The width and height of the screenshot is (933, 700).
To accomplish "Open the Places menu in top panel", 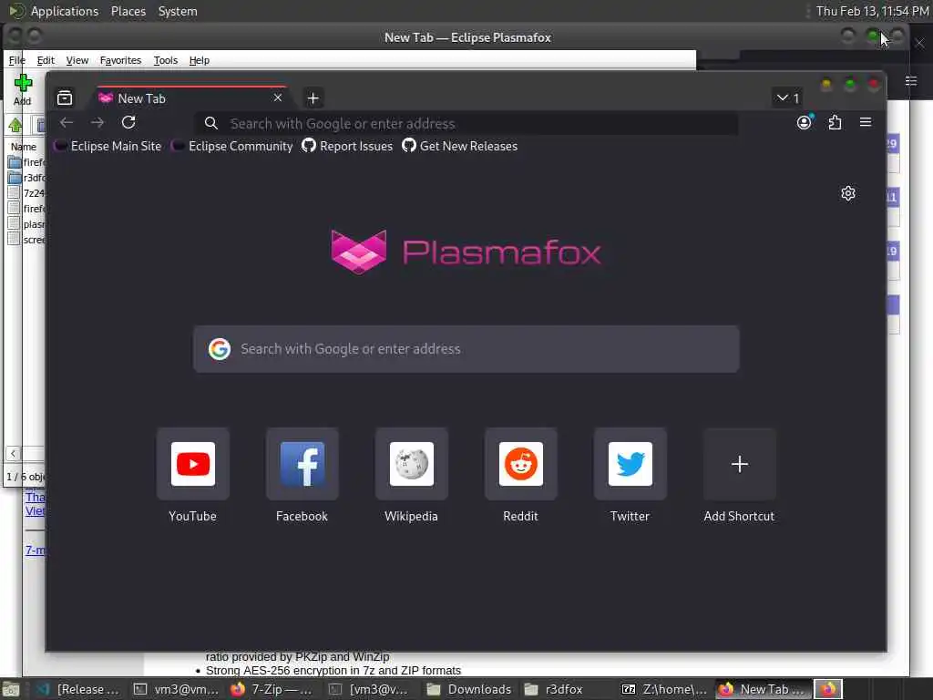I will point(128,11).
